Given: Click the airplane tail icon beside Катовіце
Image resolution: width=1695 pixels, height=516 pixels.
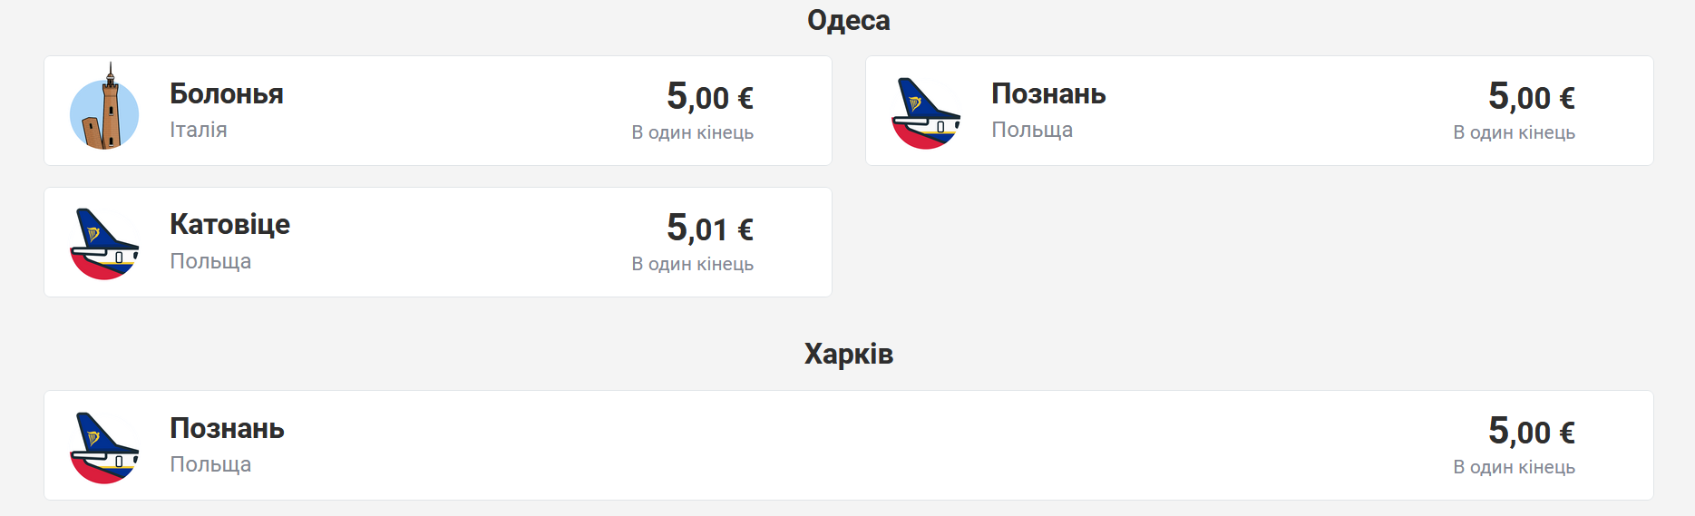Looking at the screenshot, I should 104,244.
